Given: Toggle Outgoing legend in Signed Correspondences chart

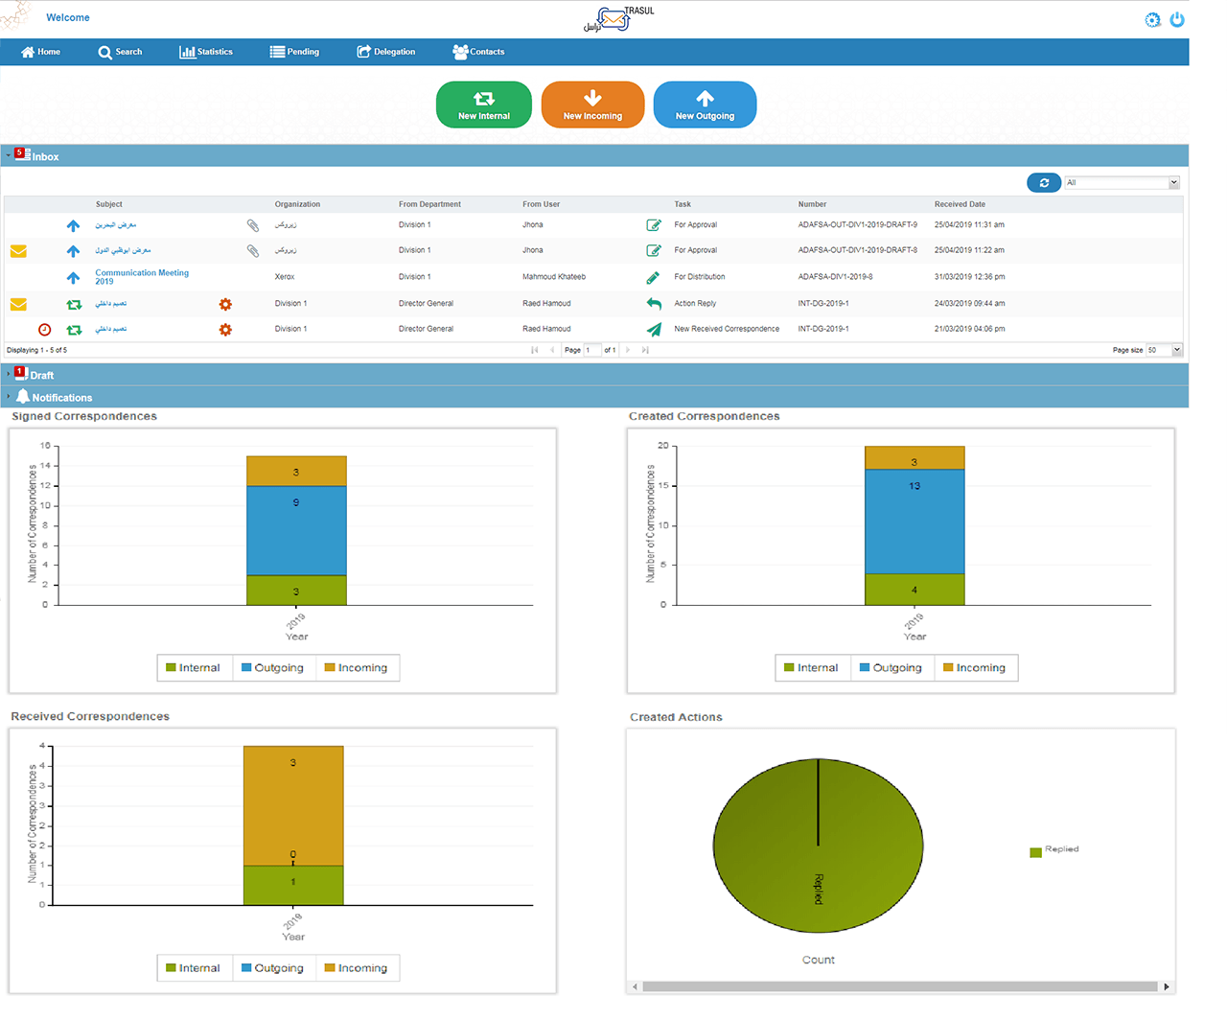Looking at the screenshot, I should point(273,667).
